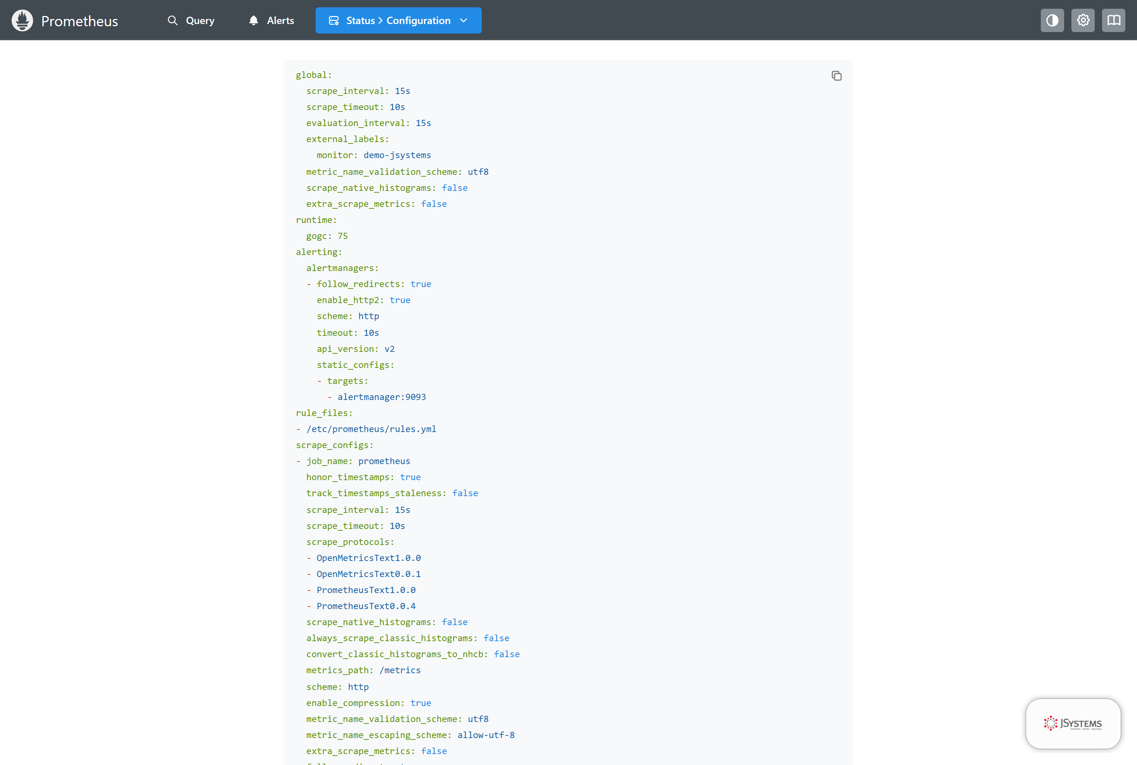Click the bell icon beside Alerts
The height and width of the screenshot is (765, 1137).
253,20
